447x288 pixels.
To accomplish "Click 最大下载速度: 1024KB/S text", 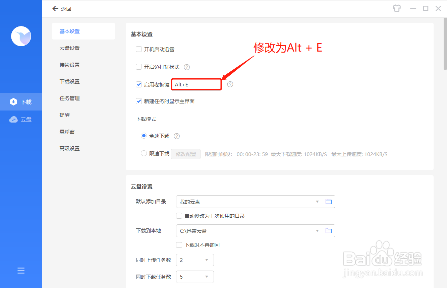I will point(299,154).
